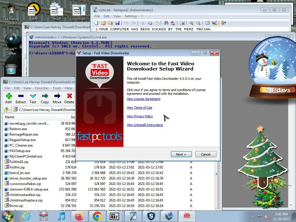Select Bonzi.zip in file list
The image size is (296, 222).
click(x=16, y=206)
